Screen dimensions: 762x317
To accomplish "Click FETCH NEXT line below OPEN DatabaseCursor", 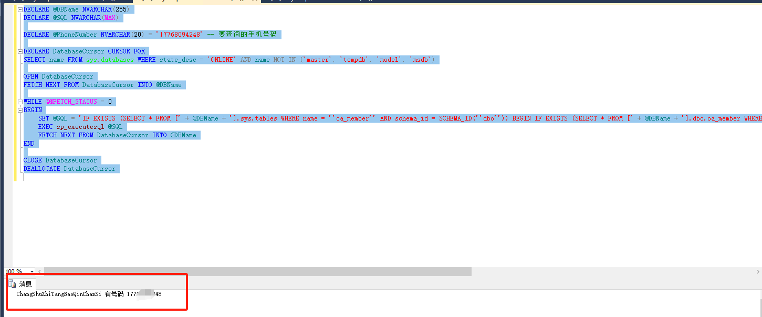I will coord(102,85).
